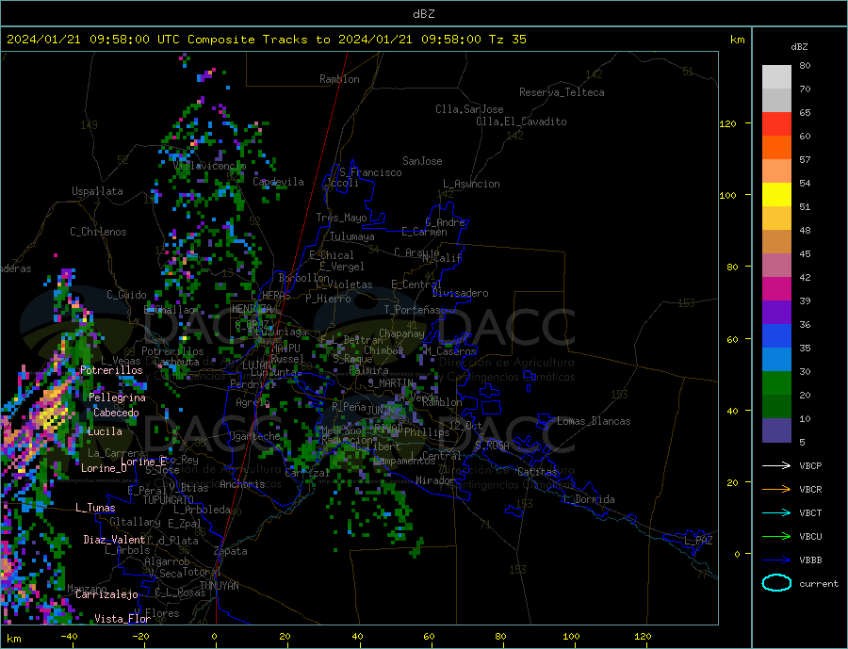Click the Tulumaya label
848x649 pixels.
(352, 236)
